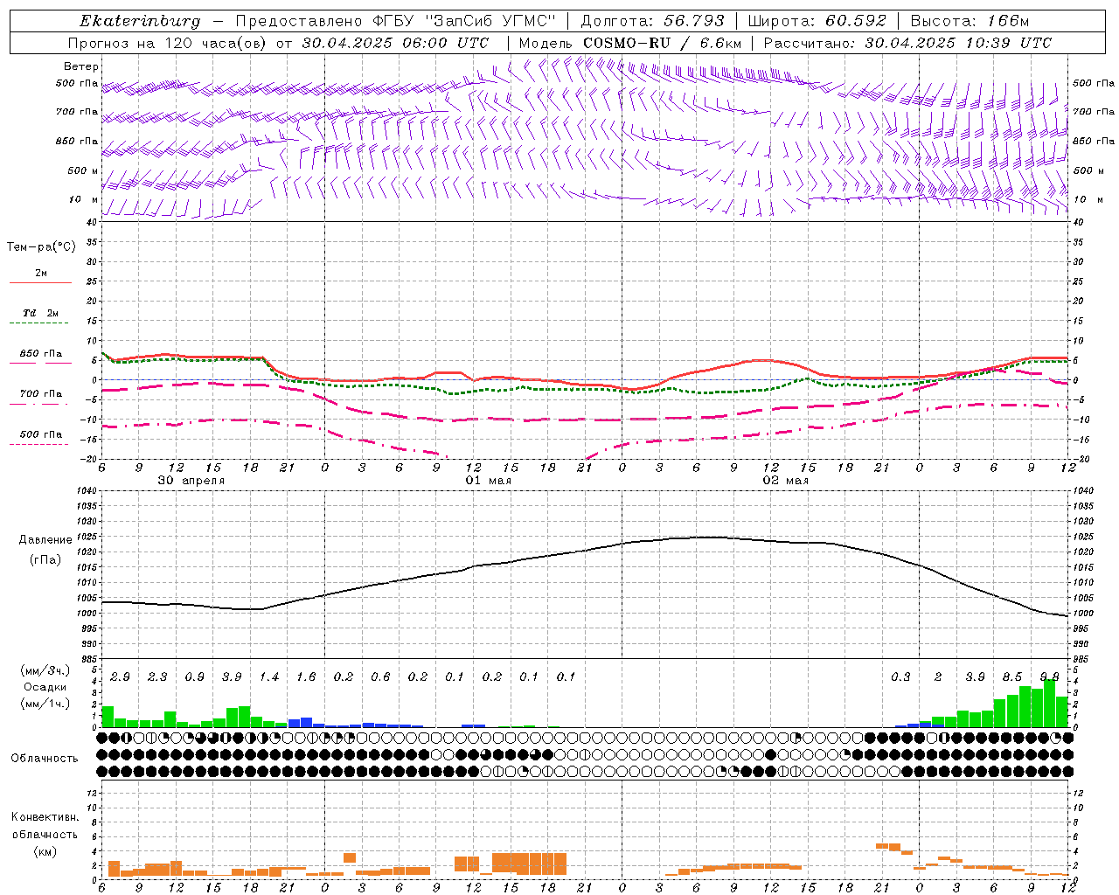Image resolution: width=1119 pixels, height=895 pixels.
Task: Click the 'Конвективн.' convective cloud label
Action: [x=45, y=817]
